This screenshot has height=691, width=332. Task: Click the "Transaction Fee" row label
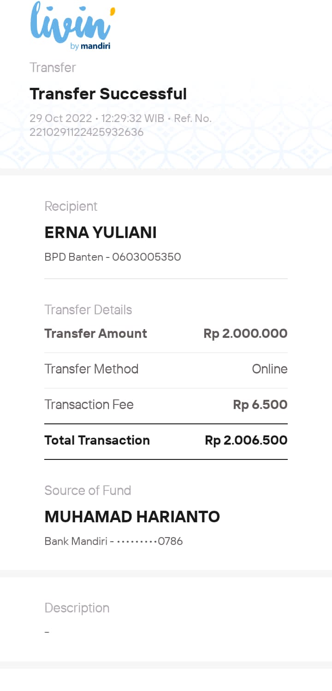[89, 404]
